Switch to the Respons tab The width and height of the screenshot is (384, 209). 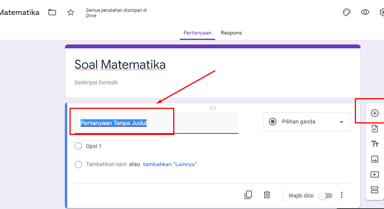[x=231, y=33]
